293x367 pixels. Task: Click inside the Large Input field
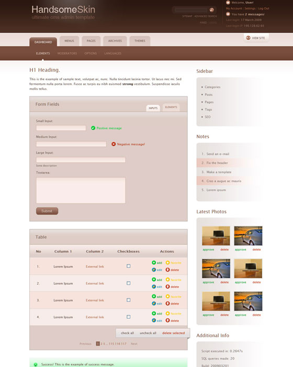coord(81,160)
